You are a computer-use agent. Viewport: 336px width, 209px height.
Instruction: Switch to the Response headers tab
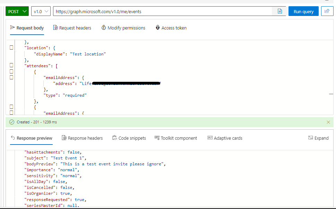82,138
